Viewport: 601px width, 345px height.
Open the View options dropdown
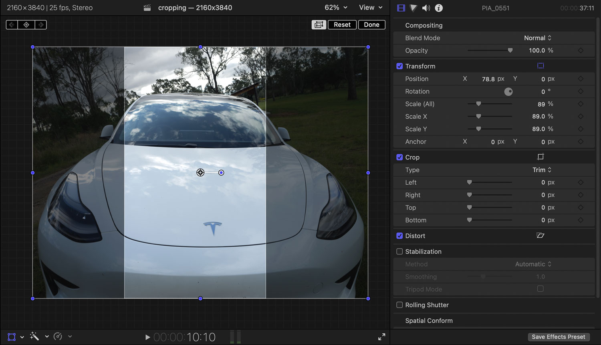coord(371,8)
